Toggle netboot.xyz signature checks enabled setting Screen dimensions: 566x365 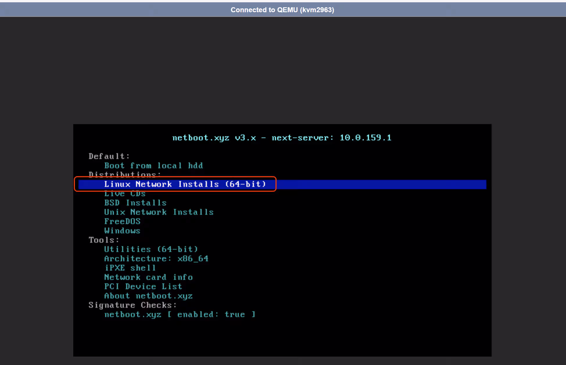click(x=180, y=314)
